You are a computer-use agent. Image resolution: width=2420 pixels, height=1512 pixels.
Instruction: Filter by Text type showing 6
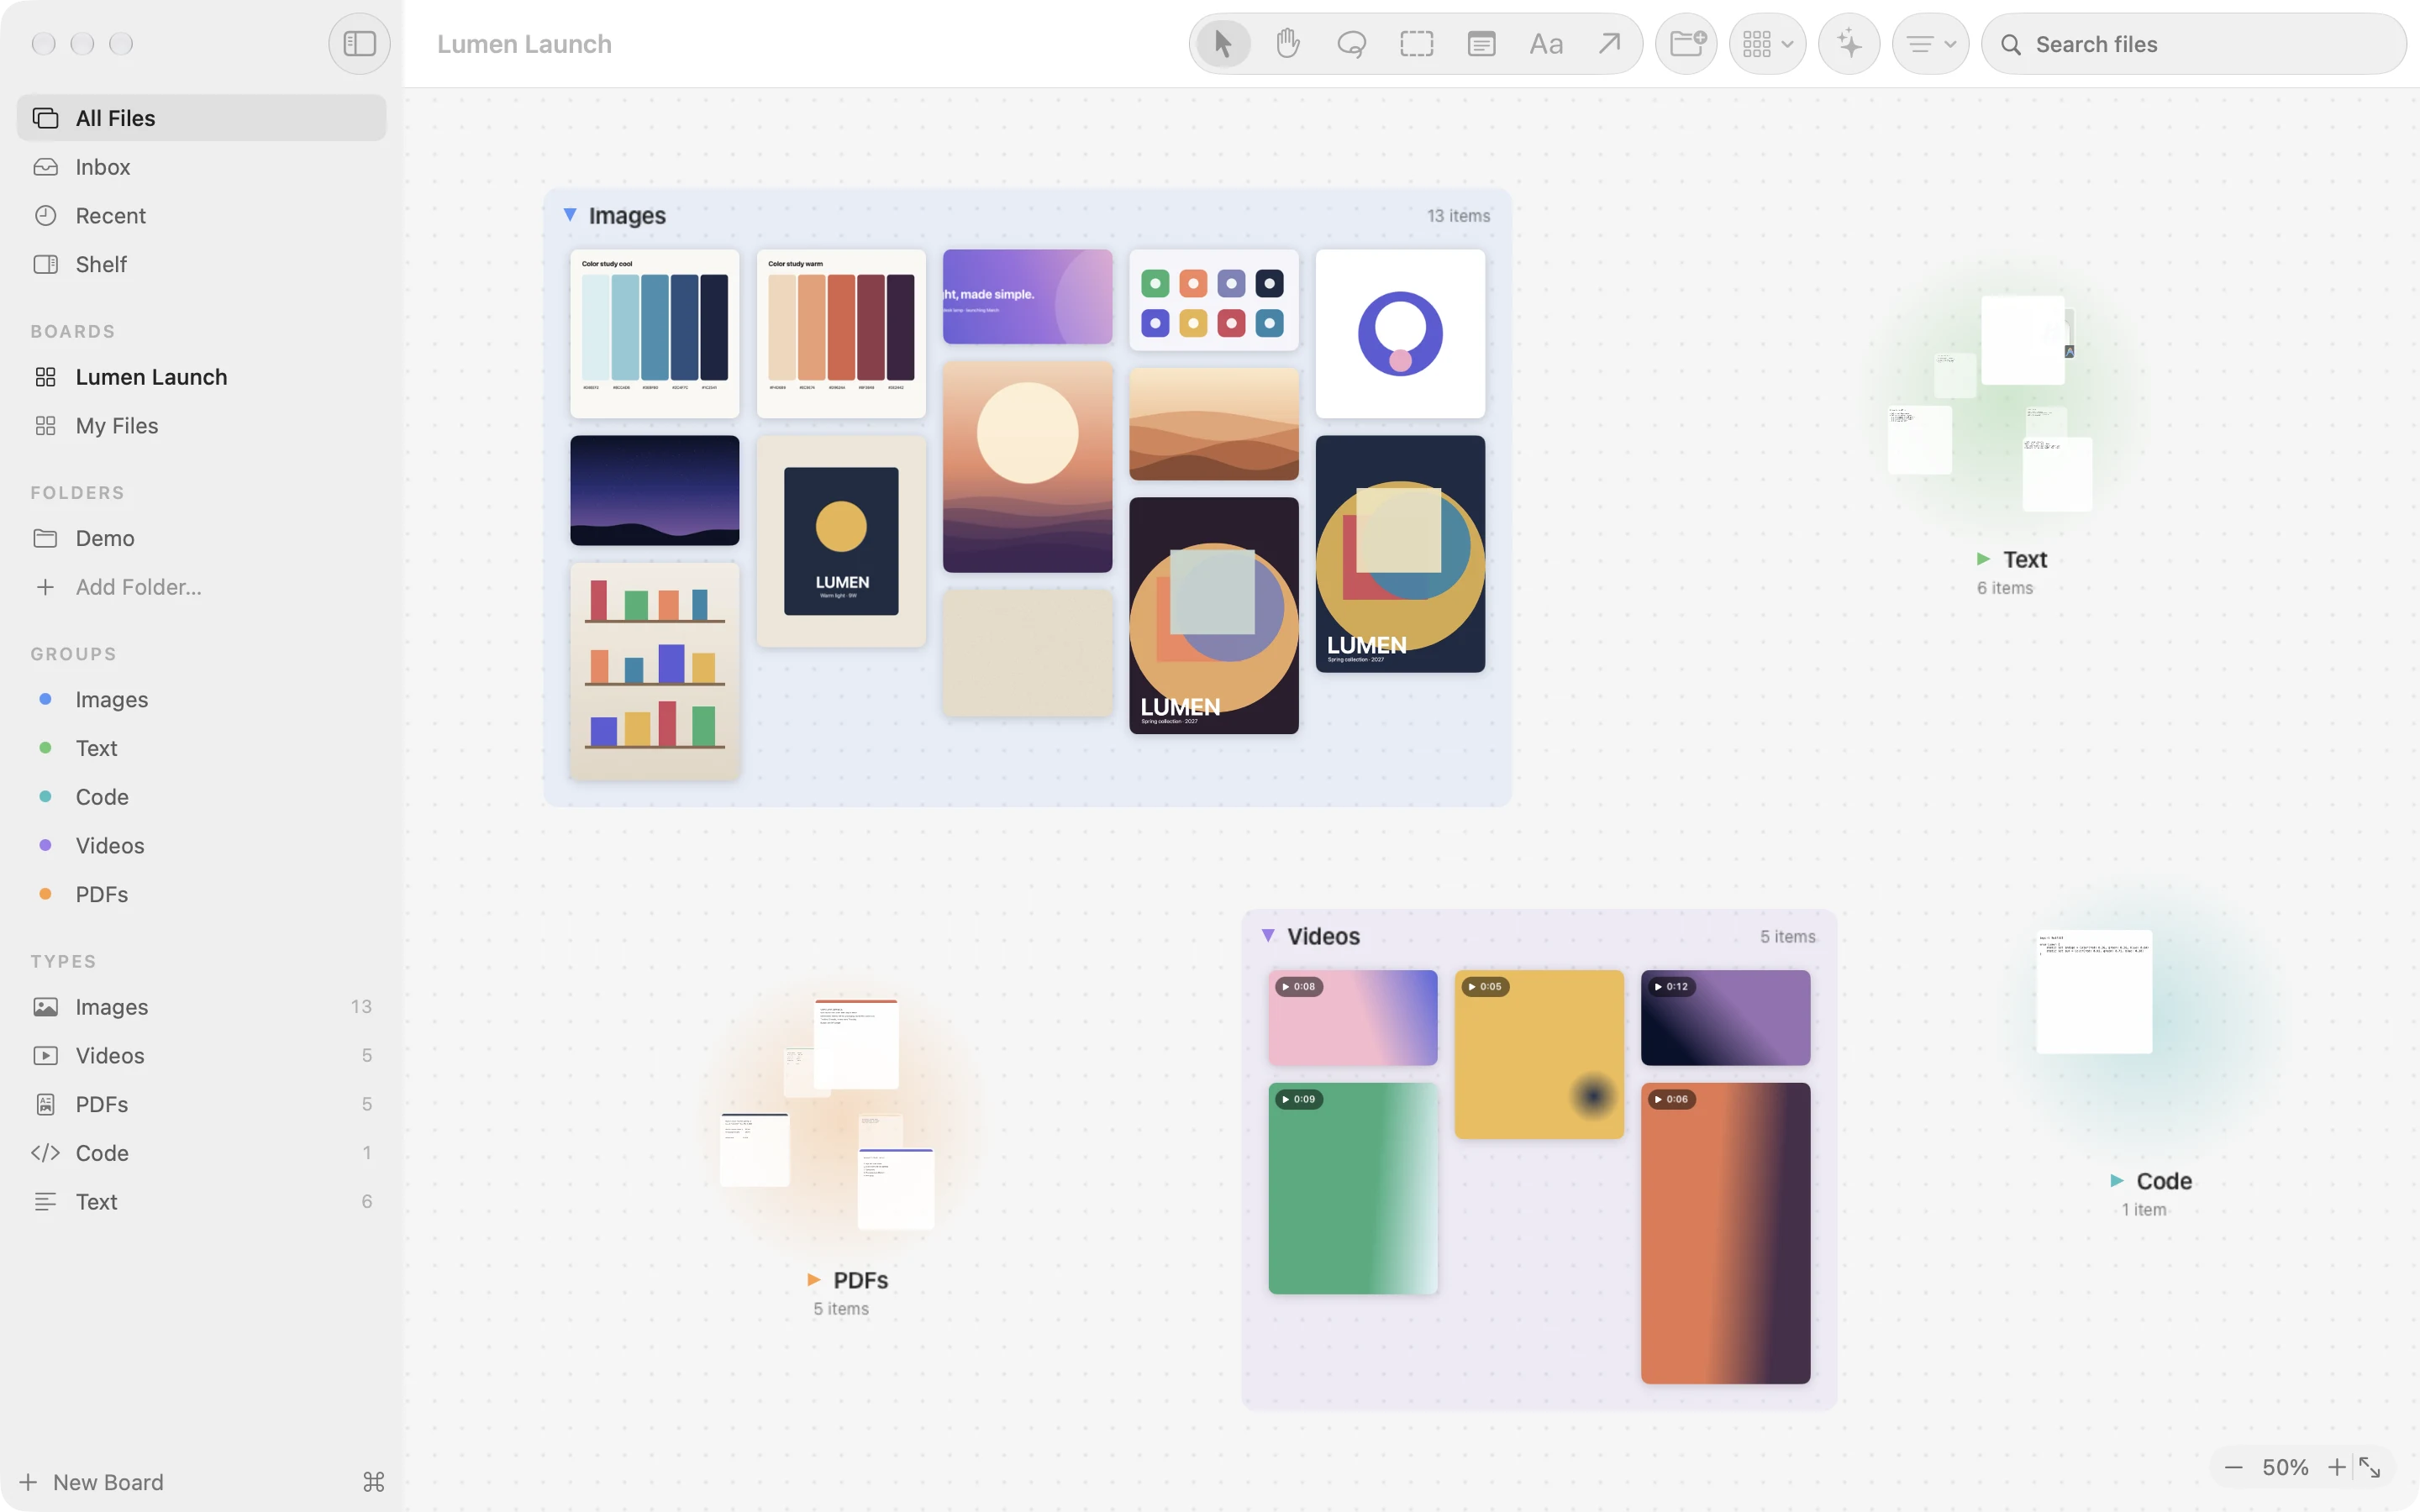click(202, 1202)
